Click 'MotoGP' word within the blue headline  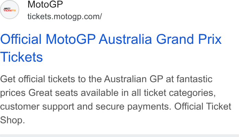[71, 39]
